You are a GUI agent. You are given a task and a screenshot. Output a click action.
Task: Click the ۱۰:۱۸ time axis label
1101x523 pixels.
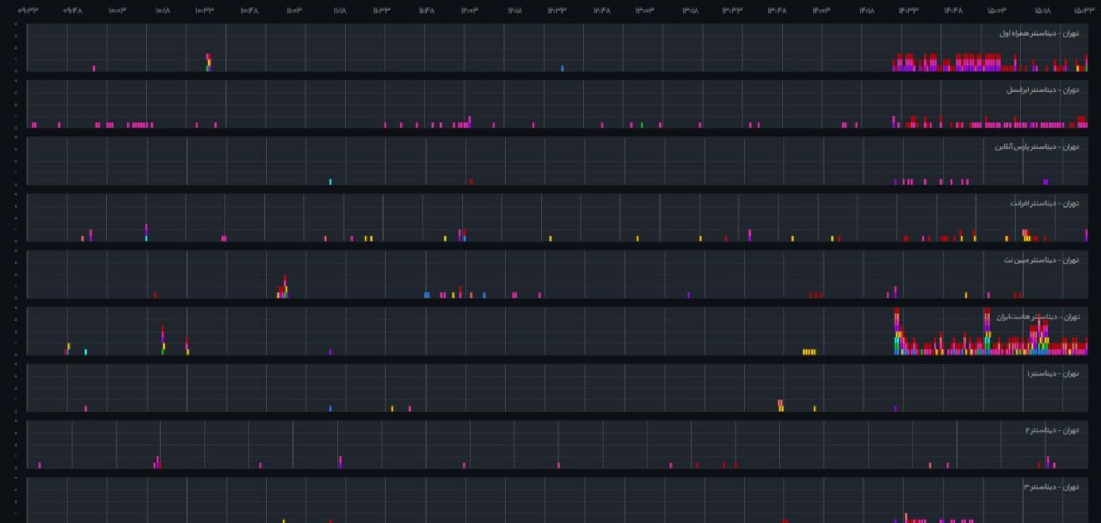click(x=163, y=11)
